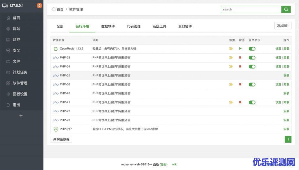This screenshot has height=170, width=299.
Task: Toggle PHP-71 homepage display switch
Action: (252, 102)
